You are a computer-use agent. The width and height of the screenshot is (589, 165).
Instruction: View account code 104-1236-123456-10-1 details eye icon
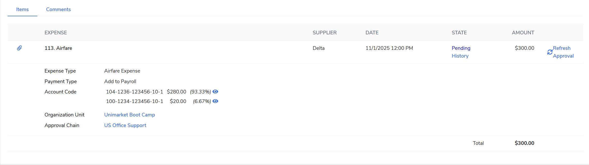215,92
